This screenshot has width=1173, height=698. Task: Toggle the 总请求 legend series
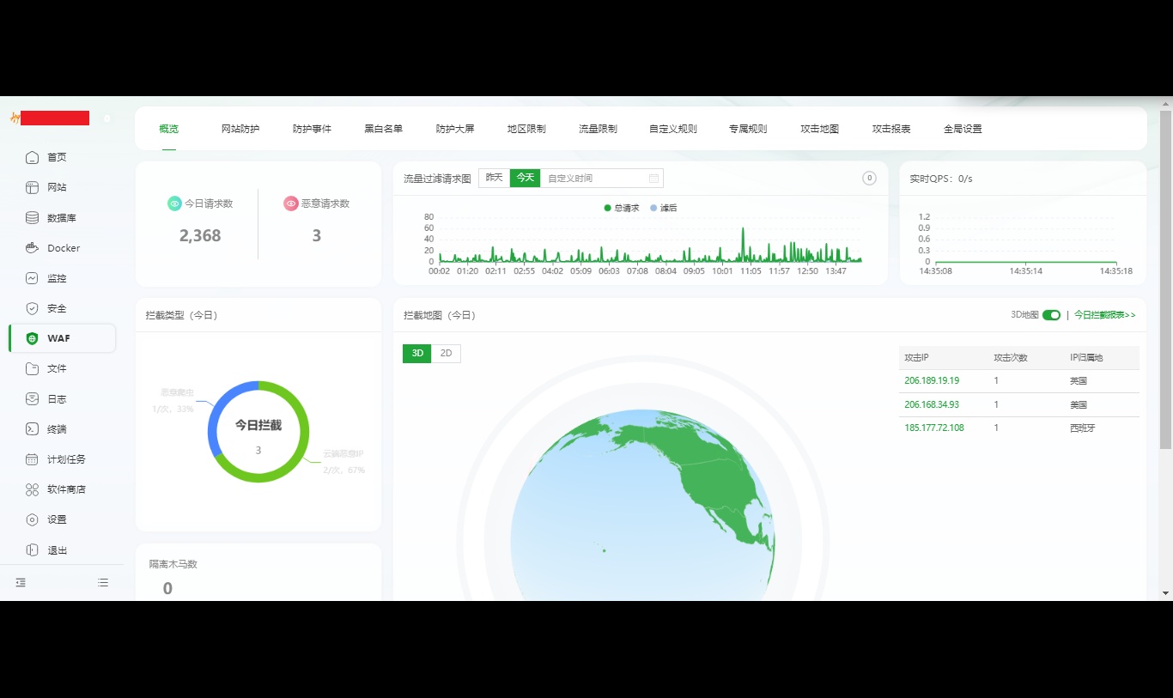pyautogui.click(x=622, y=208)
